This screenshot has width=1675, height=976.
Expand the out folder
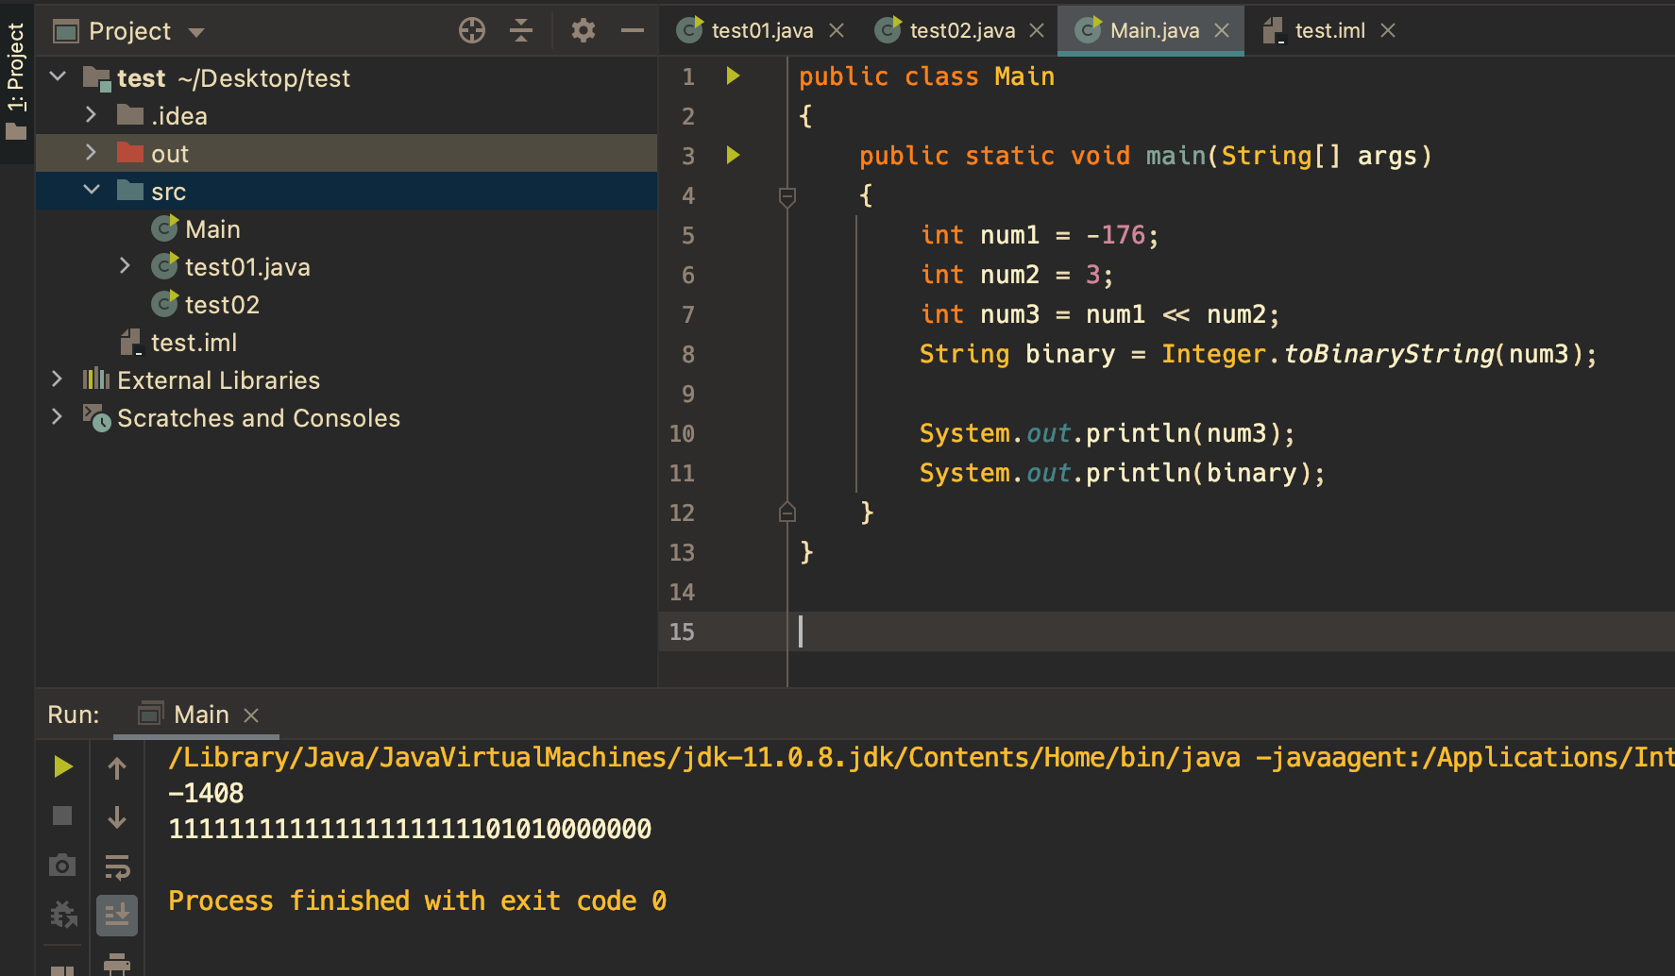[x=91, y=152]
